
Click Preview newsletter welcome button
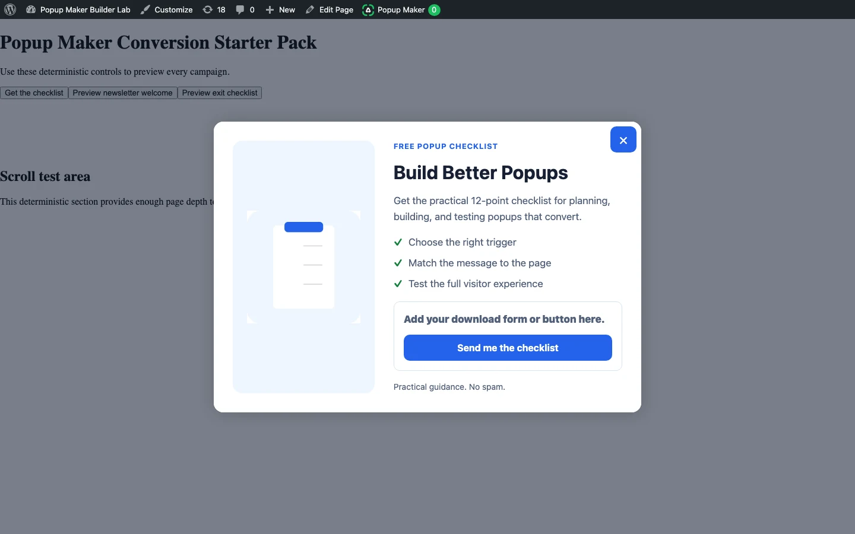click(x=123, y=93)
